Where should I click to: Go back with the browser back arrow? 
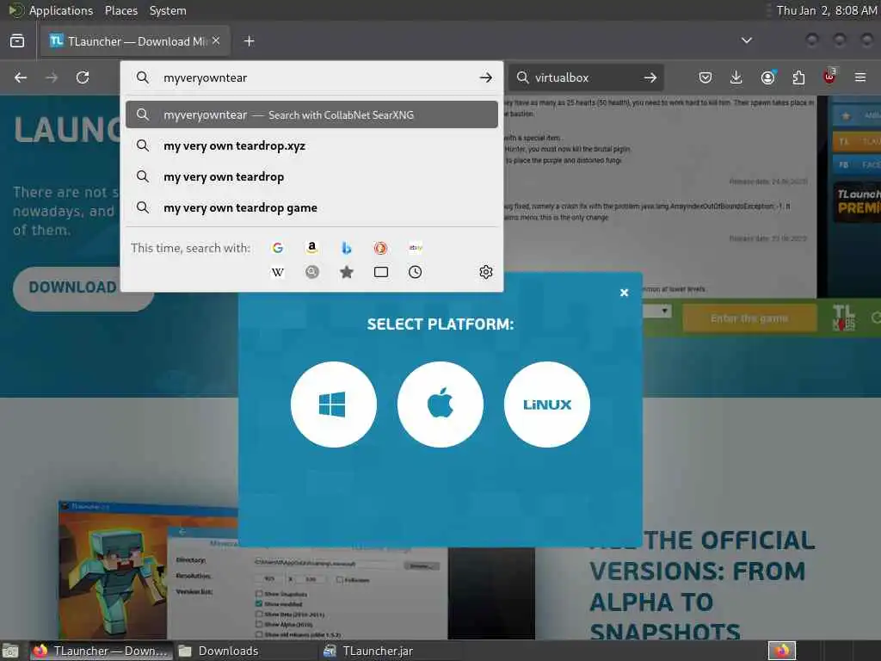[21, 77]
